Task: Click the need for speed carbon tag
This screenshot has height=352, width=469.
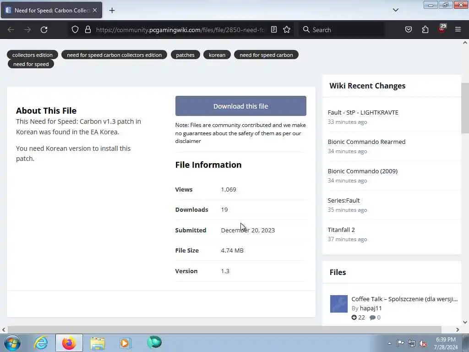Action: tap(266, 55)
